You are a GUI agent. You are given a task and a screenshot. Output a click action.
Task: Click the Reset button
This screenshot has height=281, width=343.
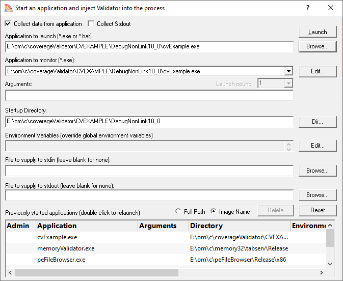pos(318,210)
